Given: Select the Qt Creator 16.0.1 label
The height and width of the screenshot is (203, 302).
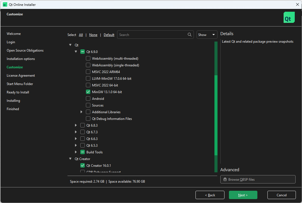Looking at the screenshot, I should [99, 165].
